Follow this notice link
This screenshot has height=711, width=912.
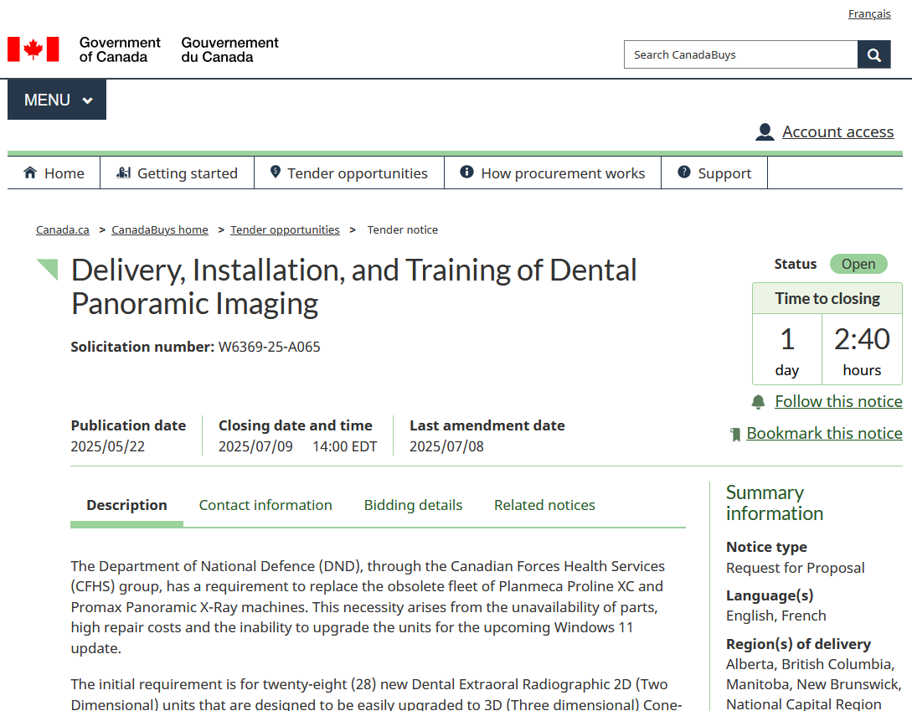[x=838, y=401]
